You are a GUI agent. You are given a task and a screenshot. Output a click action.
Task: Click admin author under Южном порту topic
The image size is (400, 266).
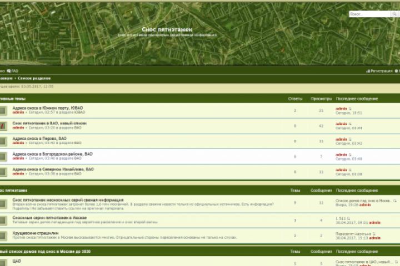click(18, 112)
